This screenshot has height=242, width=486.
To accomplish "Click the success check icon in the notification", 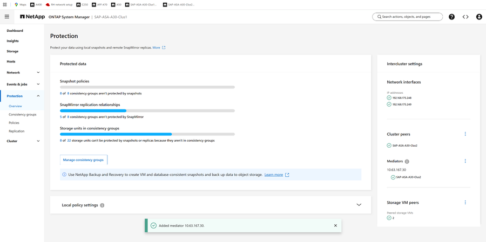I will pyautogui.click(x=153, y=226).
